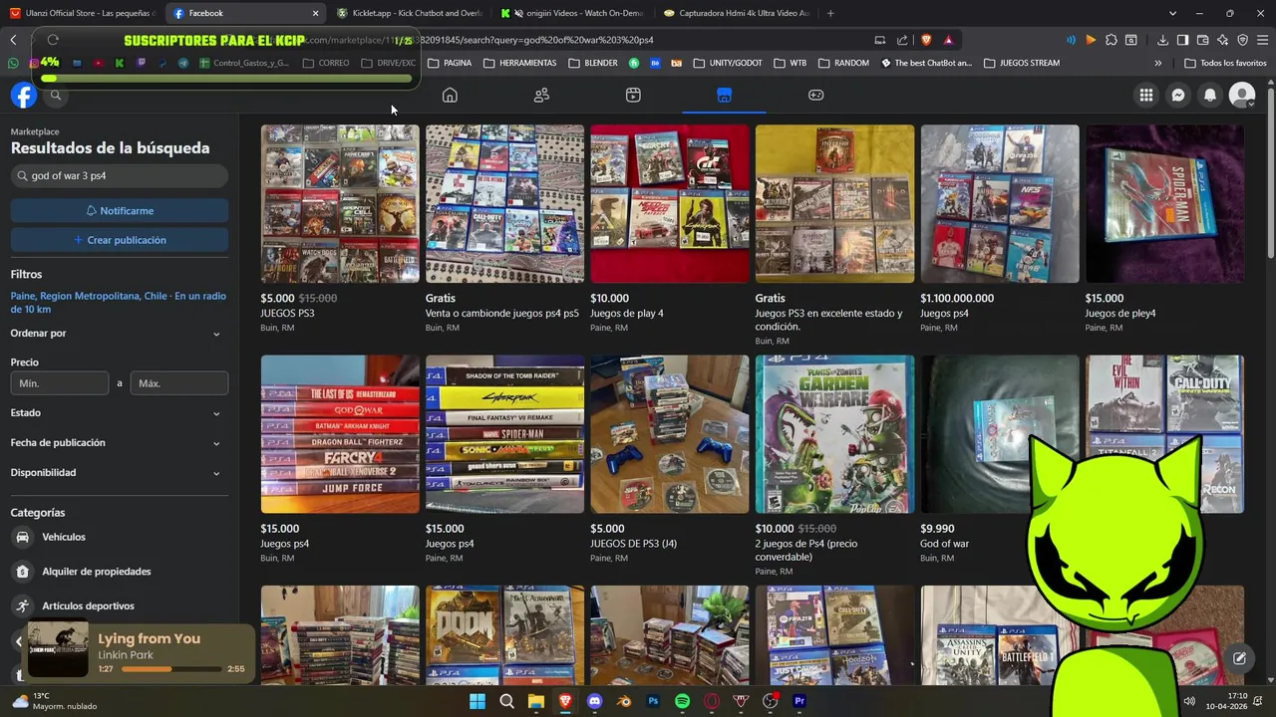
Task: Expand the Disponibilidad filter
Action: pos(119,472)
